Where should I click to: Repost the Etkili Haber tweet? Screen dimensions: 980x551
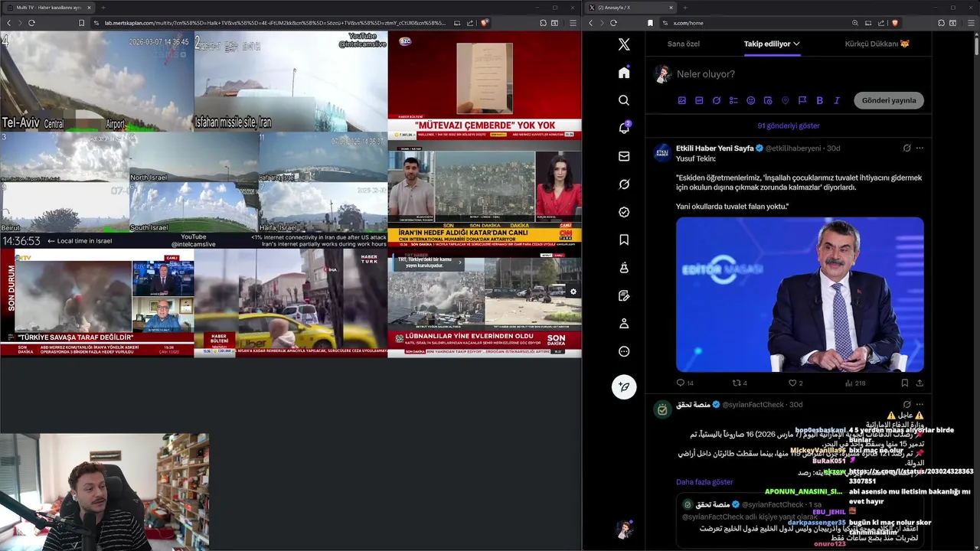(x=737, y=383)
